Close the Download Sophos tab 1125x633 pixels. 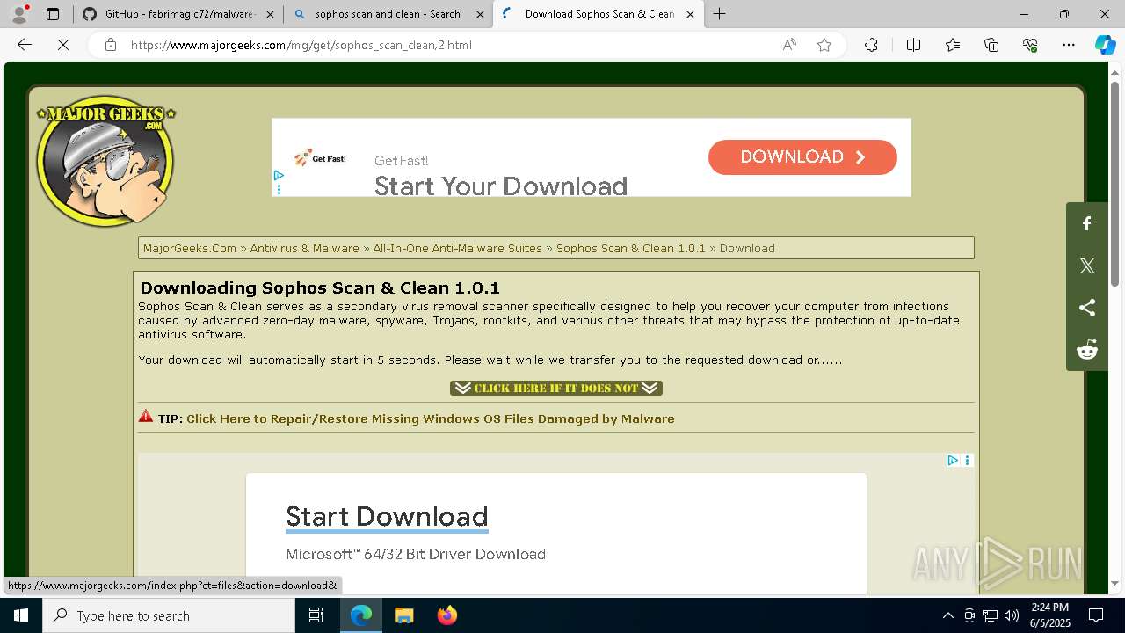(690, 14)
